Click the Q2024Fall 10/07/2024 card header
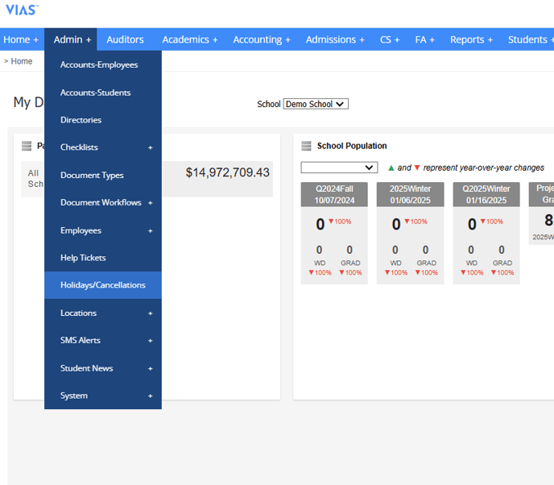554x485 pixels. [x=334, y=194]
